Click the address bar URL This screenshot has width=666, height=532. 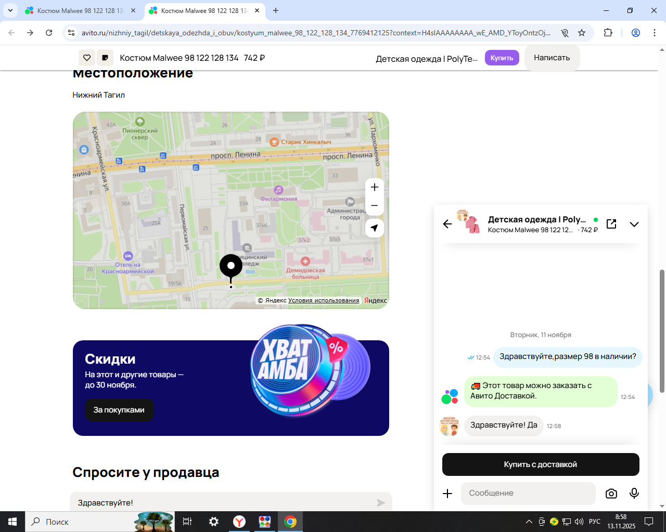[x=316, y=33]
